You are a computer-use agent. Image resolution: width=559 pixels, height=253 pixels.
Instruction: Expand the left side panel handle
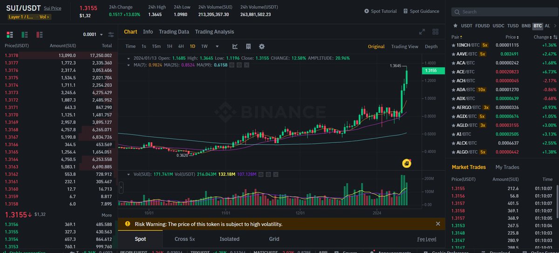[121, 187]
